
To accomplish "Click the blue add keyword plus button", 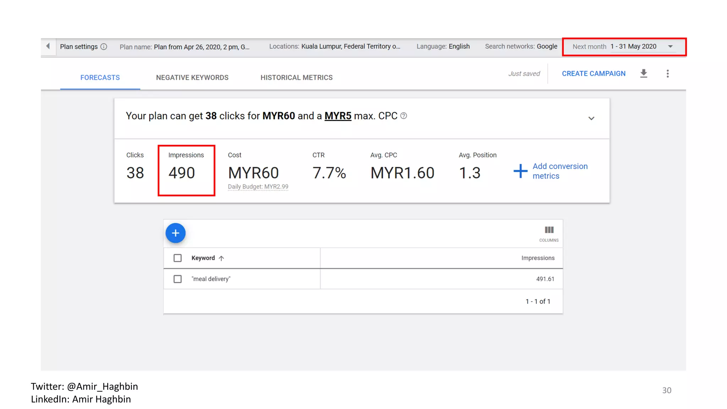I will tap(175, 233).
